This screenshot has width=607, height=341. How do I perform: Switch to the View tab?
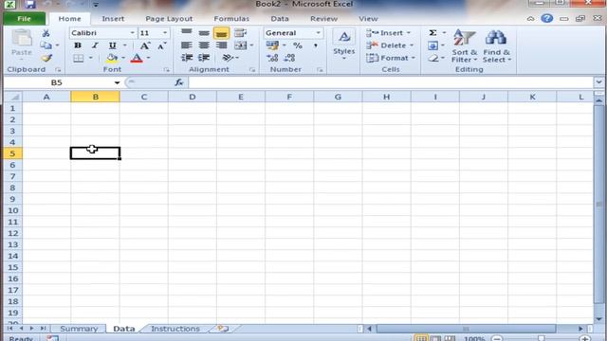click(368, 19)
